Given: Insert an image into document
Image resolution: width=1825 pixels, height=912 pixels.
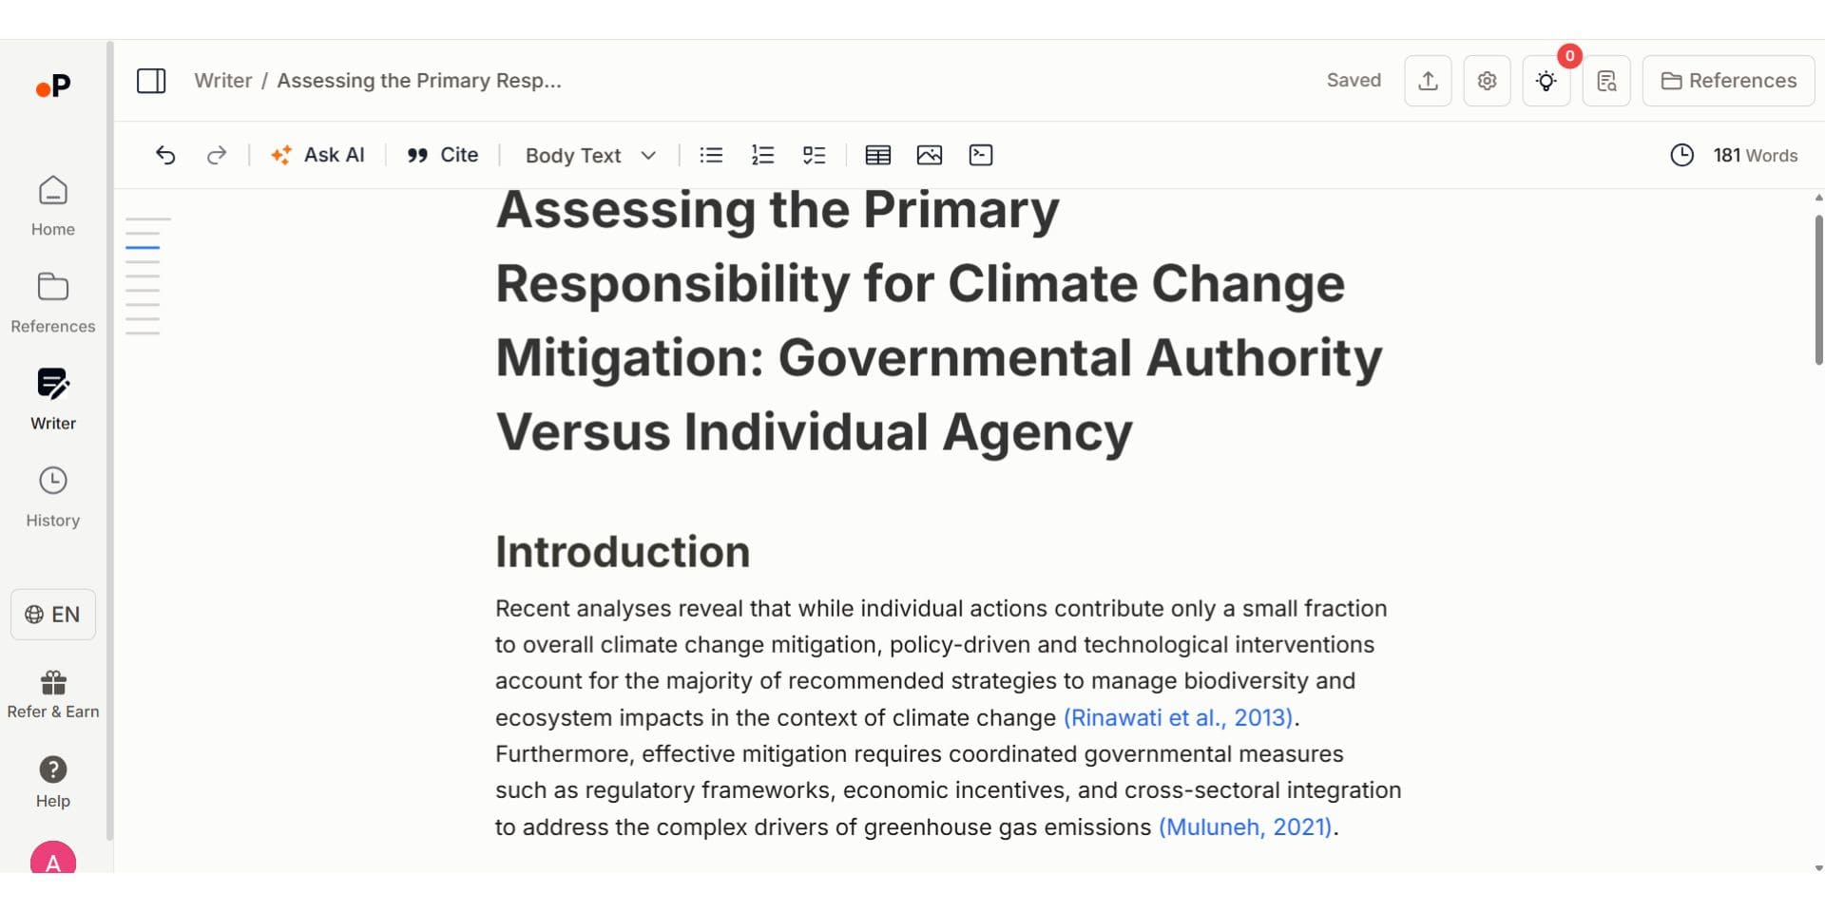Looking at the screenshot, I should pyautogui.click(x=929, y=155).
